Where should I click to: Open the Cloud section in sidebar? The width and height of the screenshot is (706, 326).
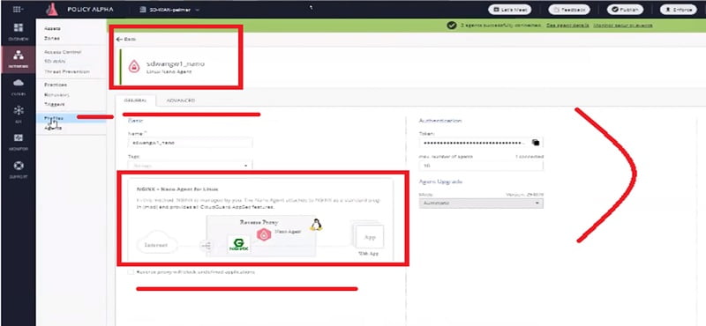click(x=18, y=86)
